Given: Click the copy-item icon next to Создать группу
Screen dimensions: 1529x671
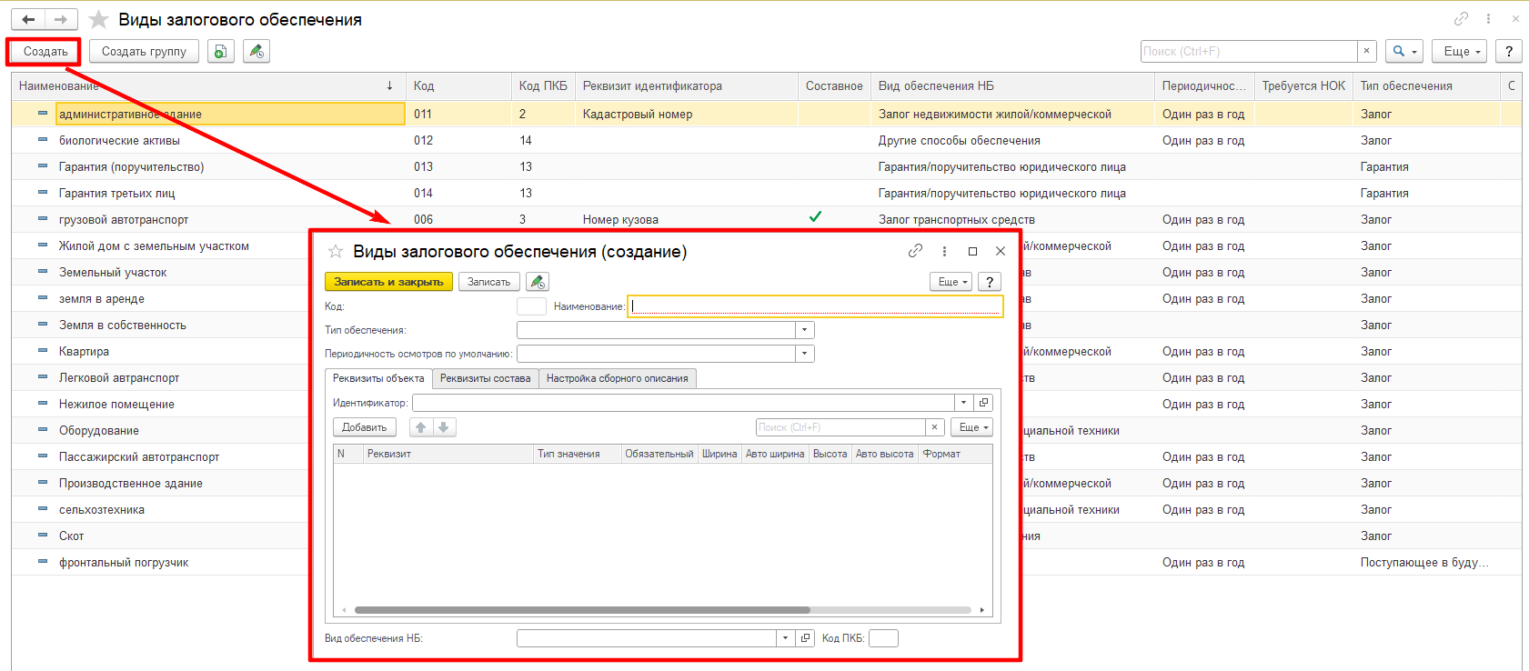Looking at the screenshot, I should point(220,52).
